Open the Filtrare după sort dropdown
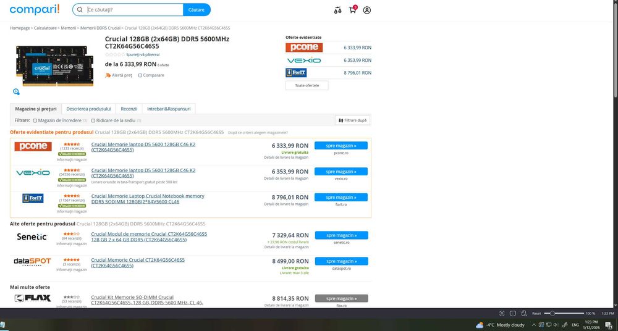618x331 pixels. pos(352,120)
